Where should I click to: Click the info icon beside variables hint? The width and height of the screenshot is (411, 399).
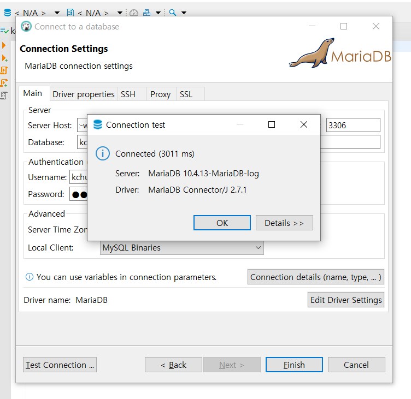tap(30, 277)
